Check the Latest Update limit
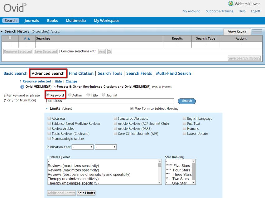 185,134
